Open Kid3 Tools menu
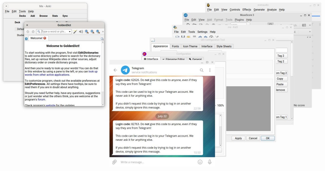The width and height of the screenshot is (325, 171). [x=192, y=32]
